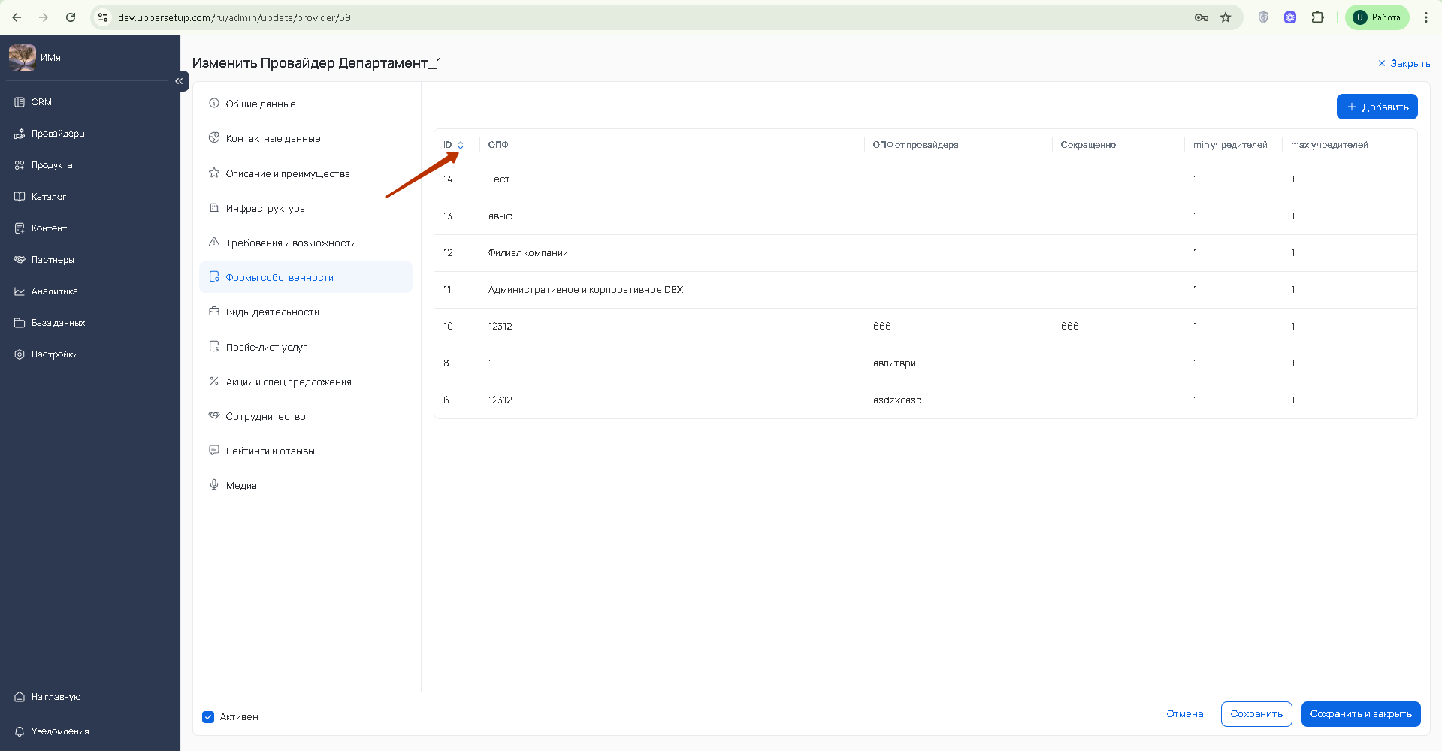Open the browser extensions puzzle icon
The width and height of the screenshot is (1442, 751).
point(1317,17)
